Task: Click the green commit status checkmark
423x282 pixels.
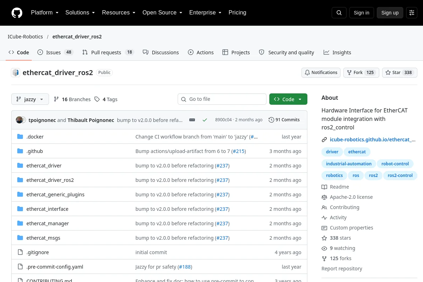Action: coord(205,120)
